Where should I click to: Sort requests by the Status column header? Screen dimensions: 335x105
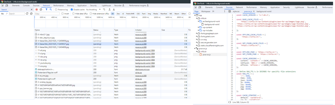pyautogui.click(x=103, y=30)
